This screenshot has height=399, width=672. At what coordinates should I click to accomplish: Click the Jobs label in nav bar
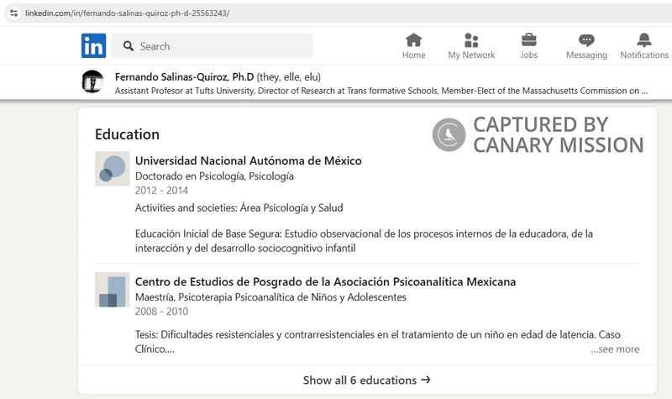click(529, 55)
